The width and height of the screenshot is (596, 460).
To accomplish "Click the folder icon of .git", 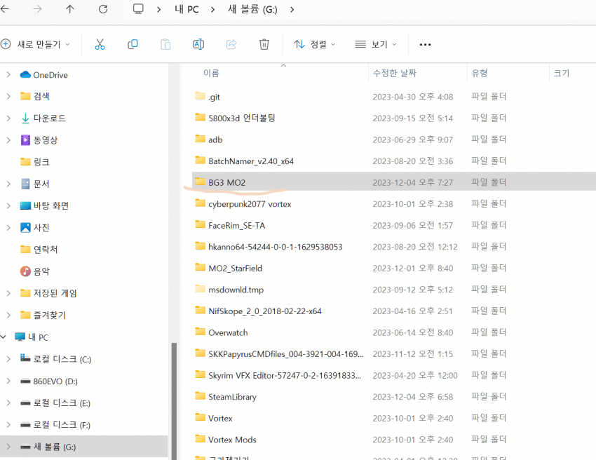I will [x=200, y=96].
